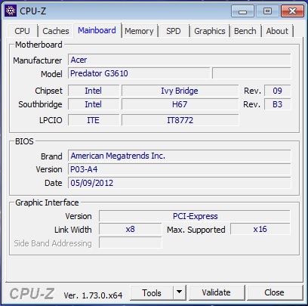308x306 pixels.
Task: Click the CPU-Z logo at bottom left
Action: coord(32,294)
